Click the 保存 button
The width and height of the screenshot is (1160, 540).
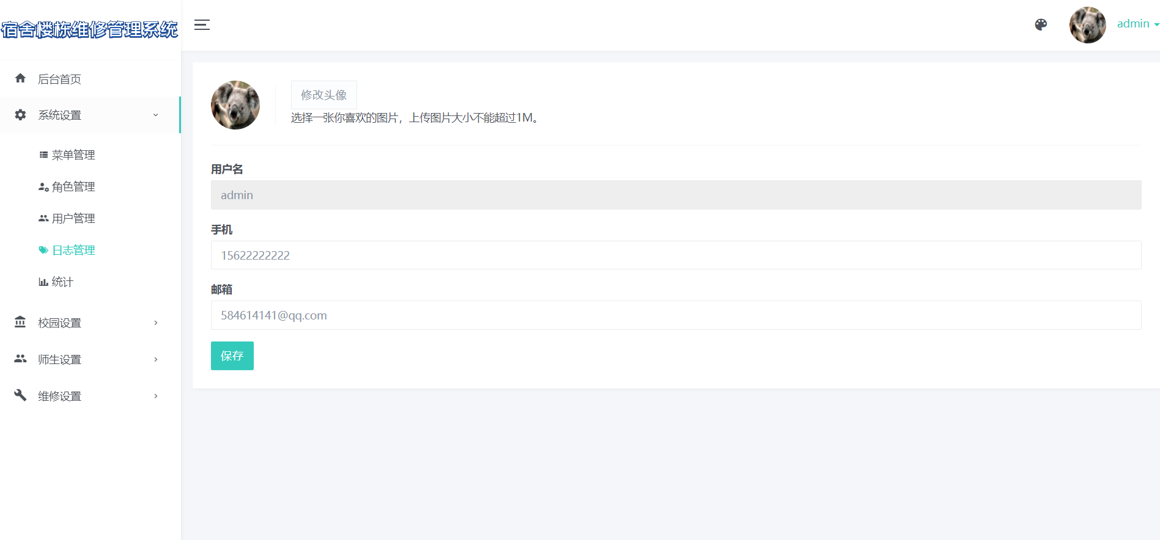pyautogui.click(x=232, y=356)
